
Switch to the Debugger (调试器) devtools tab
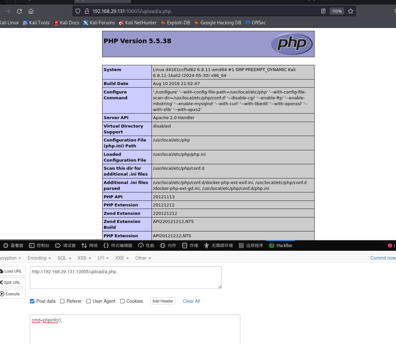coord(65,245)
